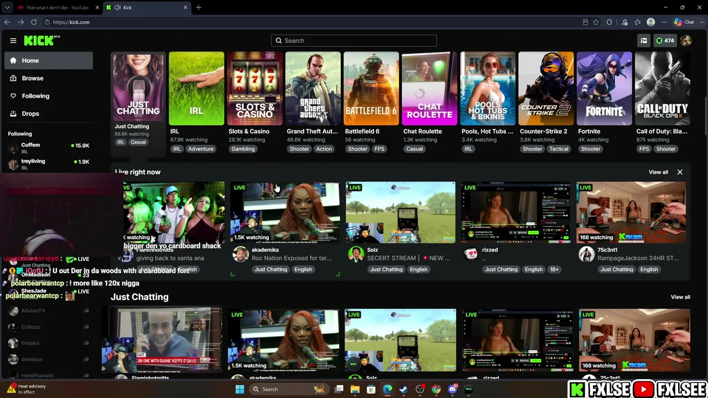Open the Kick sidebar hamburger menu

coord(13,40)
